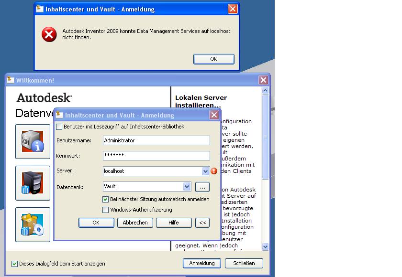This screenshot has width=402, height=277.
Task: Open the vault safe info icon button
Action: tap(33, 141)
